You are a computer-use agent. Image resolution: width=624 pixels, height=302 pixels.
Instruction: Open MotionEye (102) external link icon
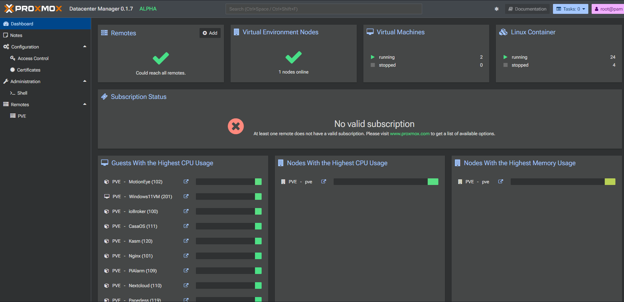click(186, 182)
